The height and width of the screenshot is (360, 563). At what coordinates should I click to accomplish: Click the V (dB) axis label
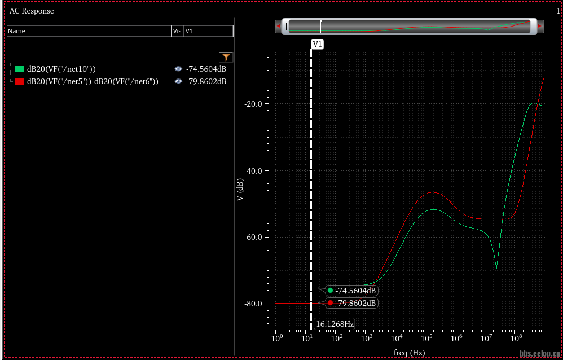pyautogui.click(x=240, y=188)
